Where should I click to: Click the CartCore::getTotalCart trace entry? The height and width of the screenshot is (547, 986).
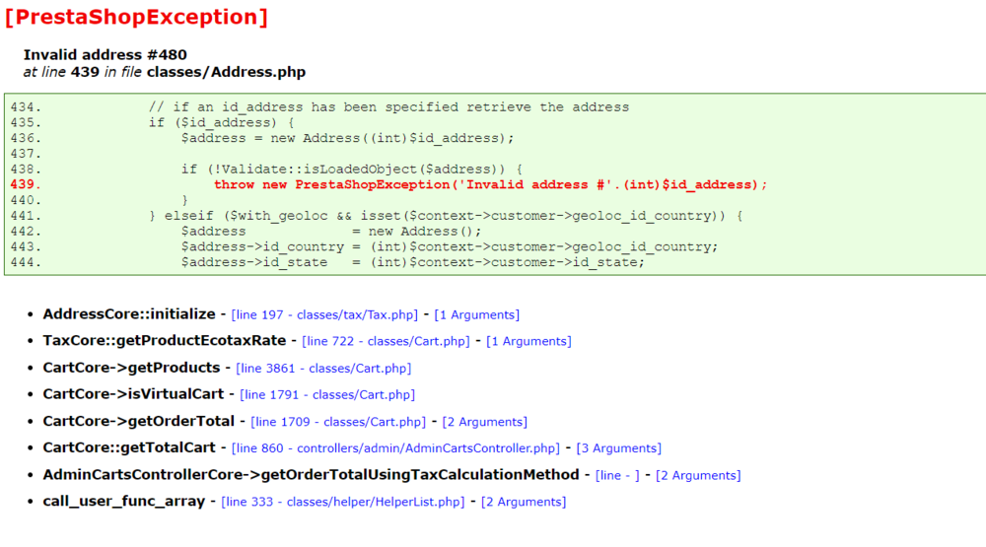(129, 447)
